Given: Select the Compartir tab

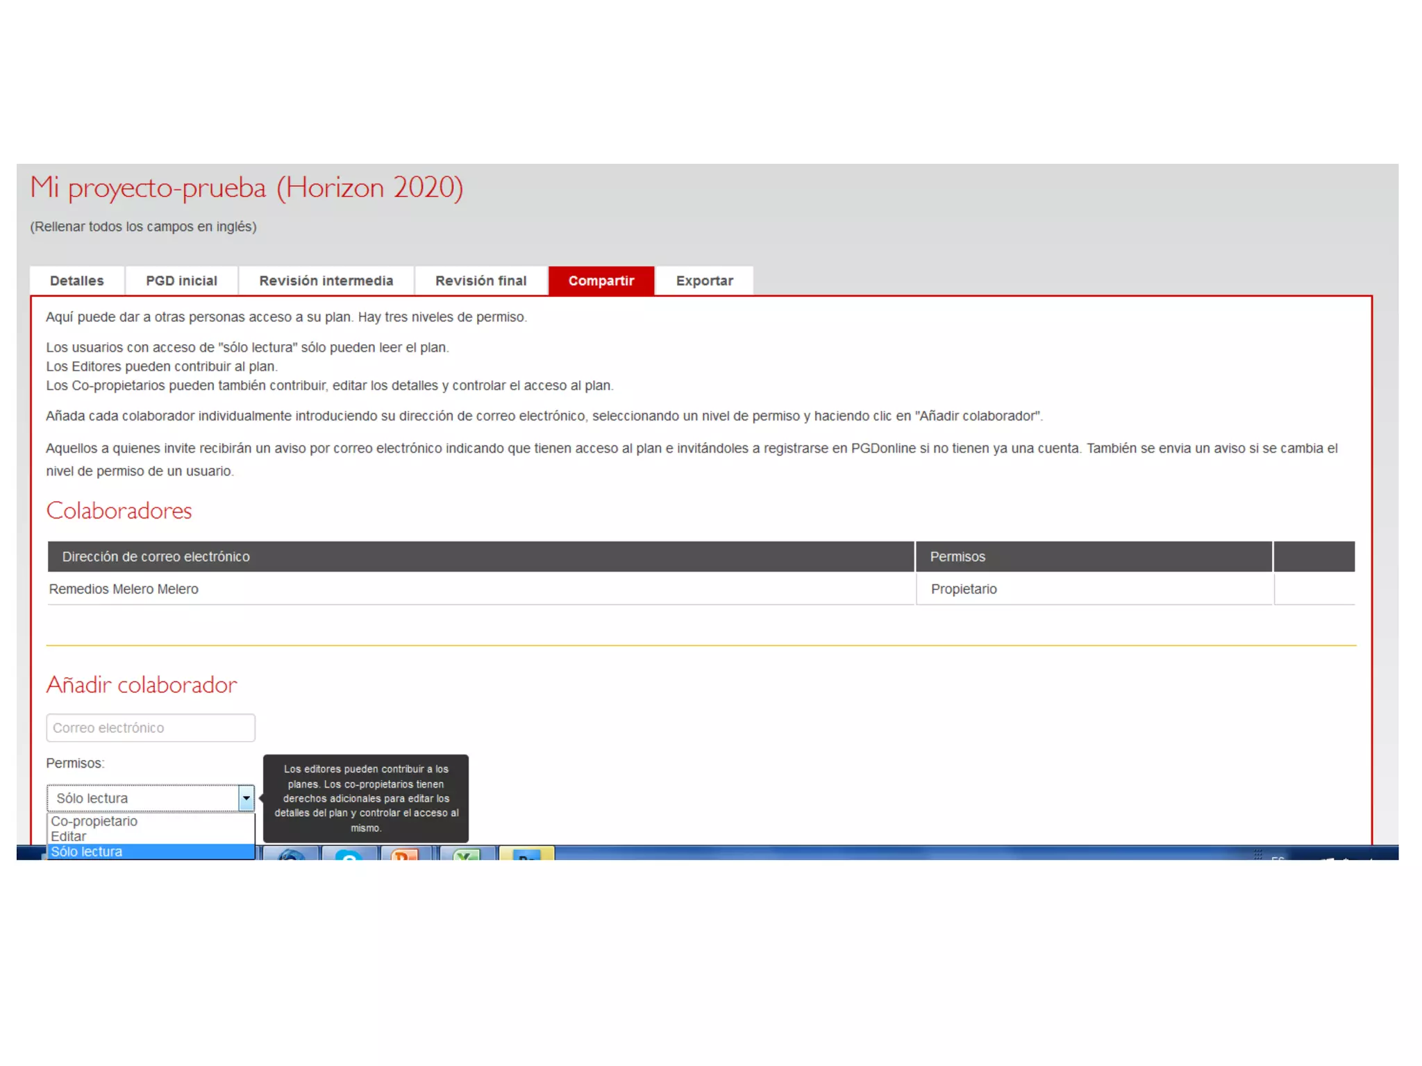Looking at the screenshot, I should coord(601,280).
